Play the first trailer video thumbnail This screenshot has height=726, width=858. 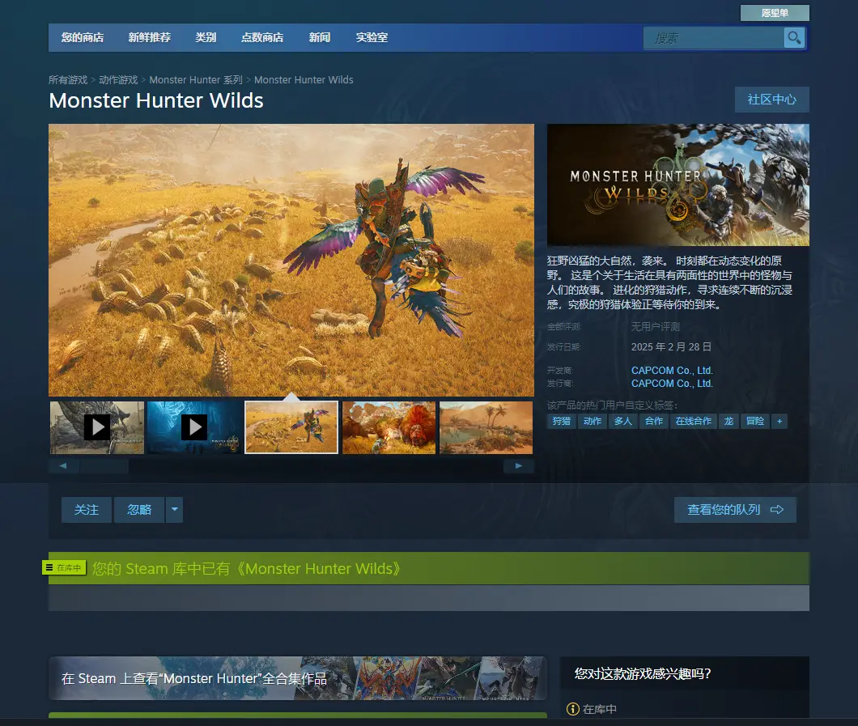[x=97, y=427]
